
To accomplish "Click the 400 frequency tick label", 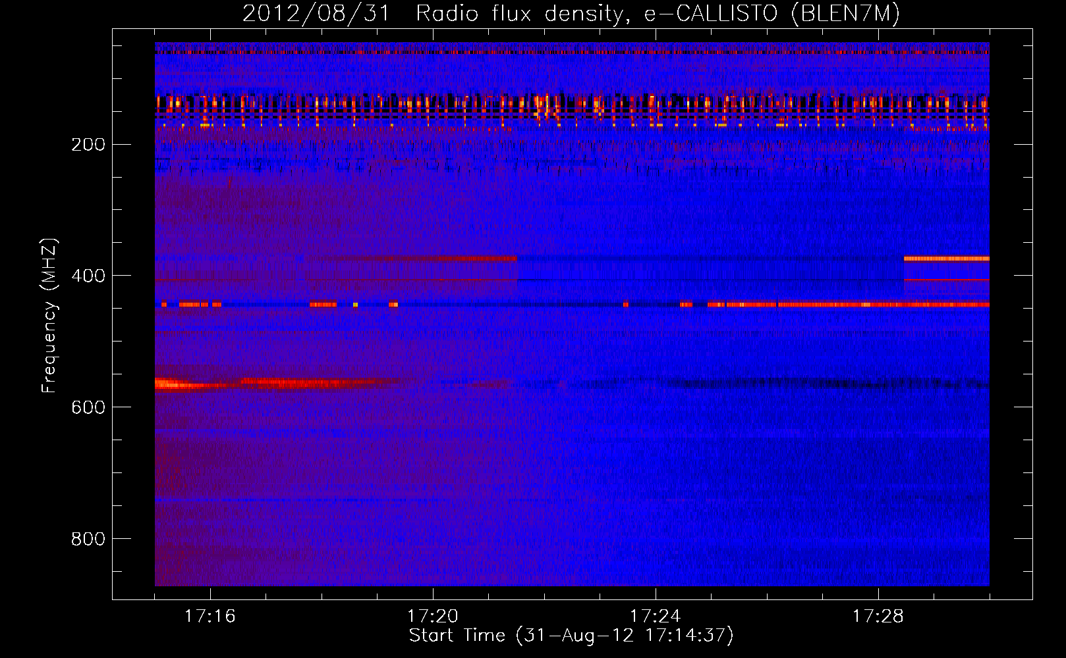I will click(88, 276).
